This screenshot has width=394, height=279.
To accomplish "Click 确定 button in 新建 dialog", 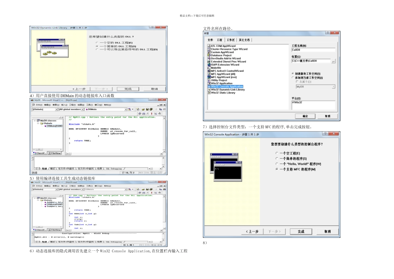I will coord(305,116).
